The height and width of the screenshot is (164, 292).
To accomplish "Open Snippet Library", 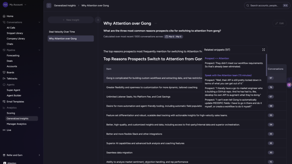I will click(x=15, y=33).
